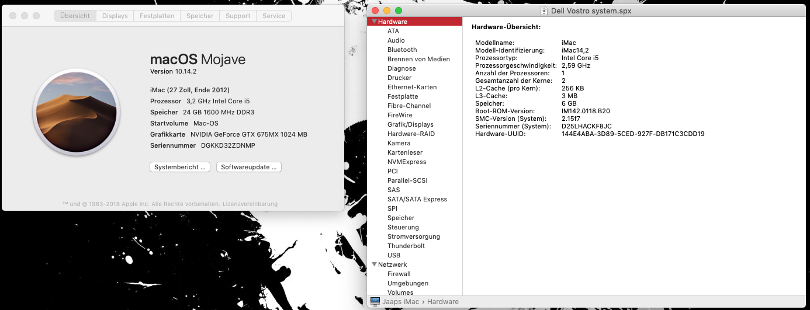This screenshot has width=810, height=310.
Task: Select Speicher in the Hardware sidebar list
Action: point(415,218)
